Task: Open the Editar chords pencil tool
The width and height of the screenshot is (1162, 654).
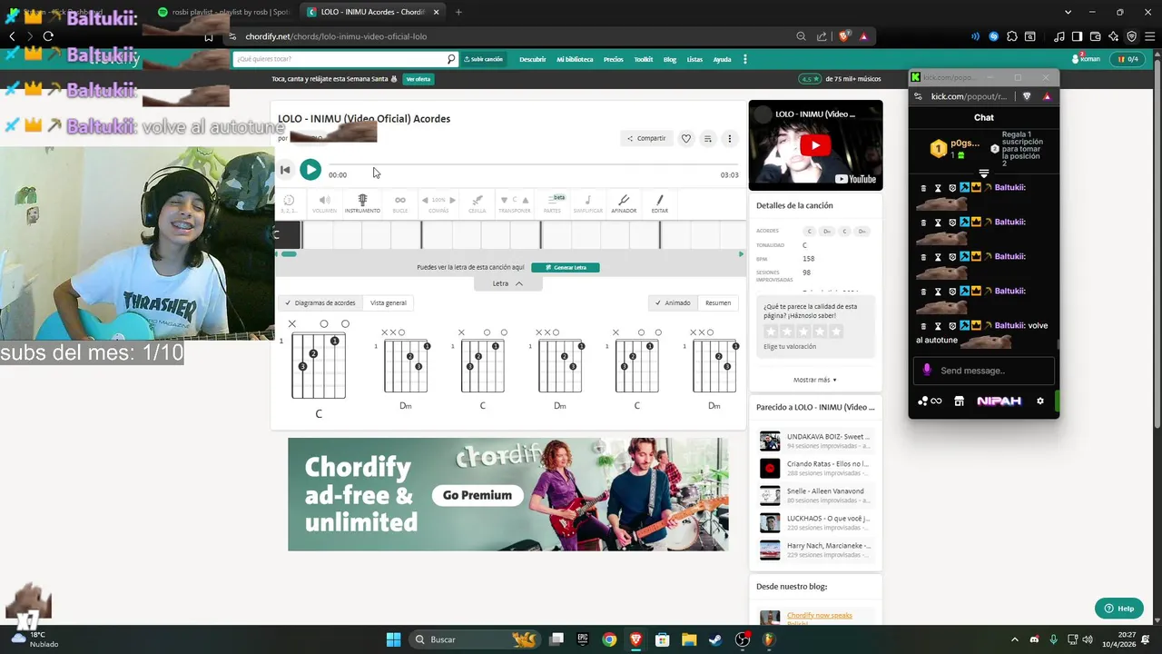Action: point(659,203)
